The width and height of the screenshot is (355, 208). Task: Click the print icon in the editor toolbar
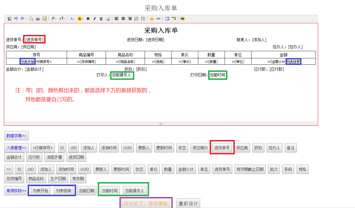pyautogui.click(x=38, y=19)
